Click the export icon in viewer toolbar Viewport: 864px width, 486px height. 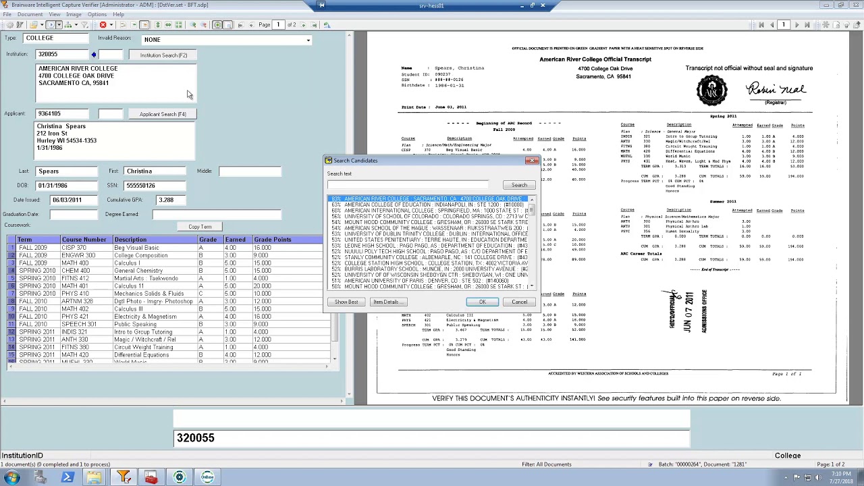click(857, 25)
